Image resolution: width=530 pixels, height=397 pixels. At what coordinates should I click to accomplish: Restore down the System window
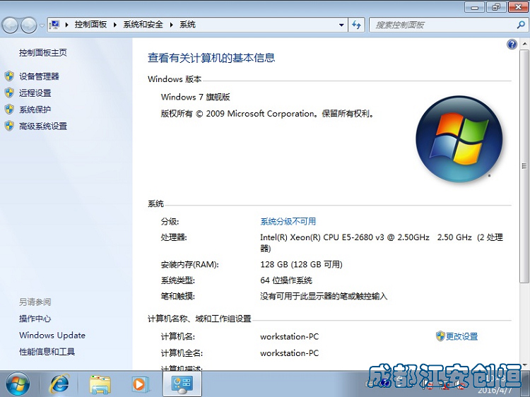(496, 7)
